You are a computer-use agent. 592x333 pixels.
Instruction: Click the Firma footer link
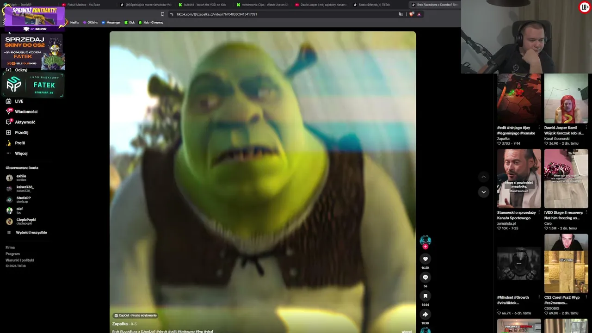[10, 247]
